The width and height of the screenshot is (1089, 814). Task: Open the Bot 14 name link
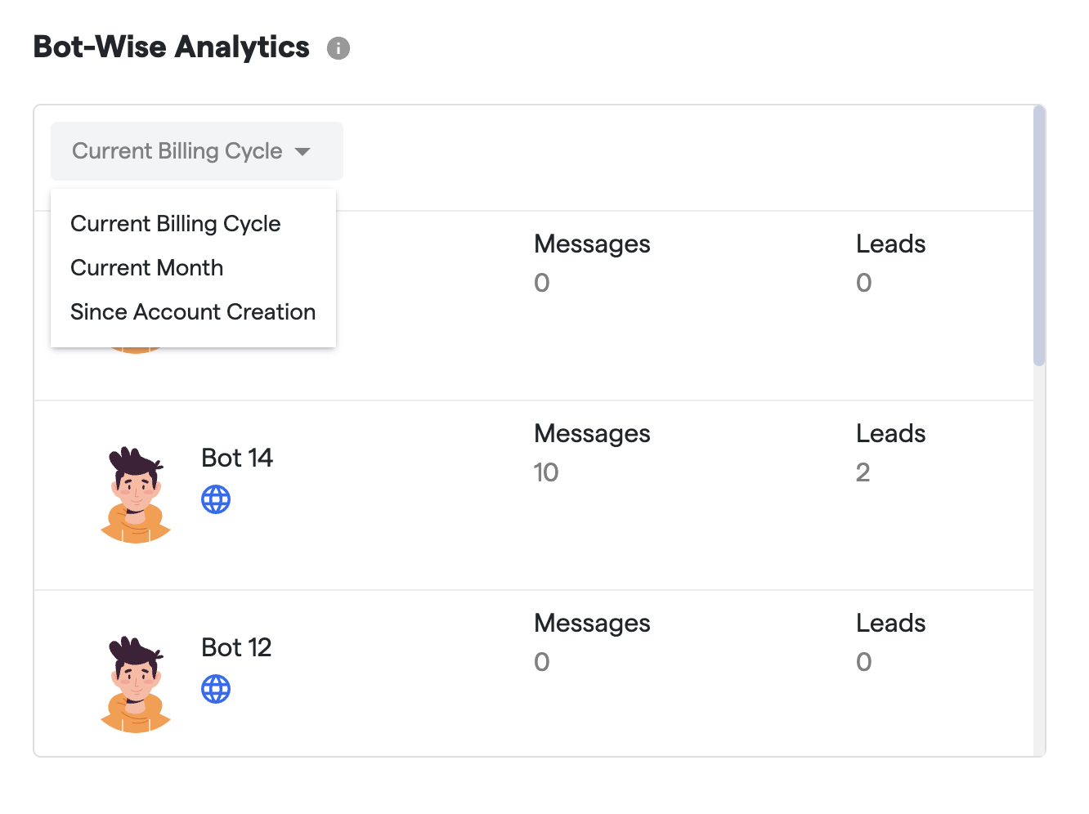pos(237,458)
